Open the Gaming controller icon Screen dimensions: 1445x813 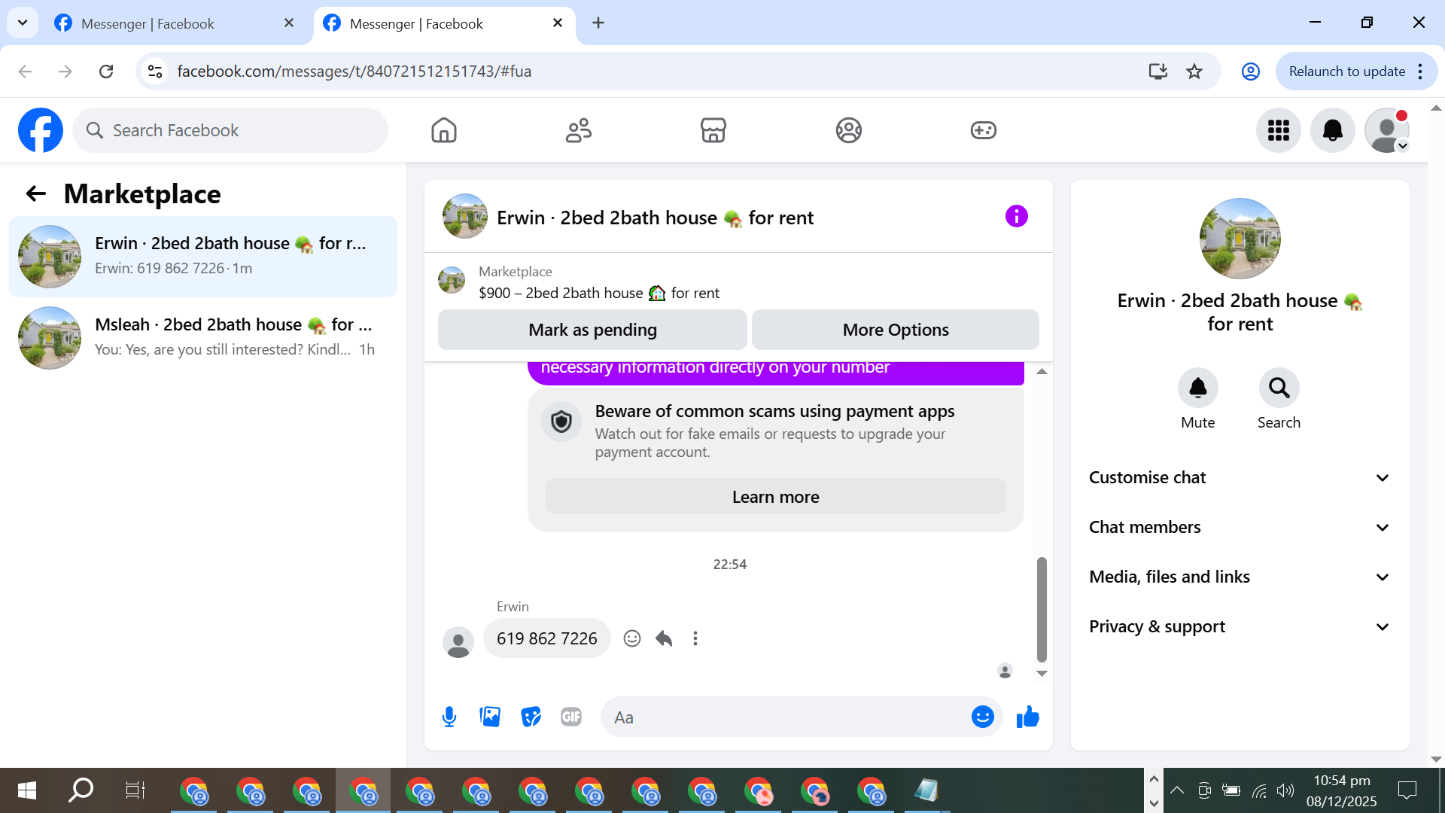[983, 130]
